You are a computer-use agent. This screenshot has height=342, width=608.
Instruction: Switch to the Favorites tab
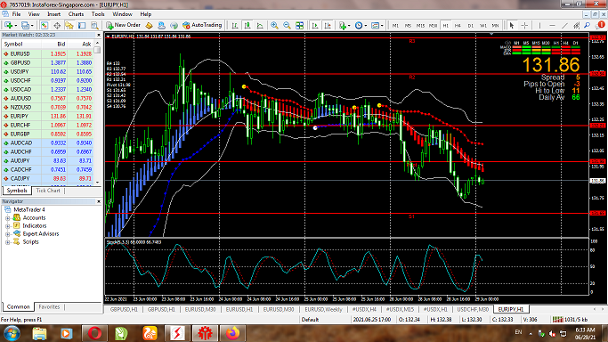[49, 306]
